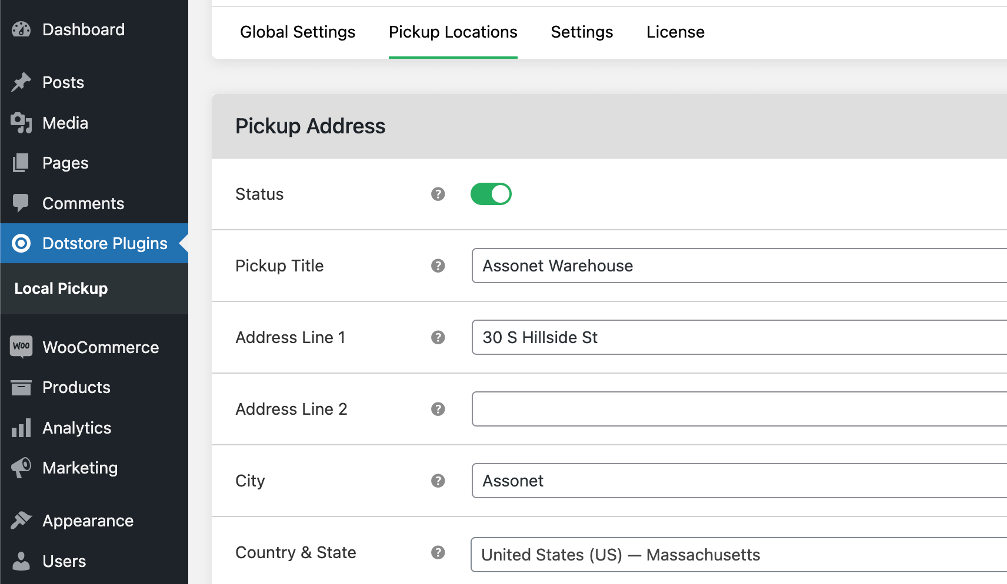Viewport: 1007px width, 584px height.
Task: Open the Local Pickup submenu link
Action: (61, 288)
